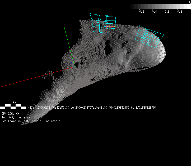This screenshot has width=191, height=166.
Task: Click the small detached mesh patch left of asteroid
Action: 48,73
